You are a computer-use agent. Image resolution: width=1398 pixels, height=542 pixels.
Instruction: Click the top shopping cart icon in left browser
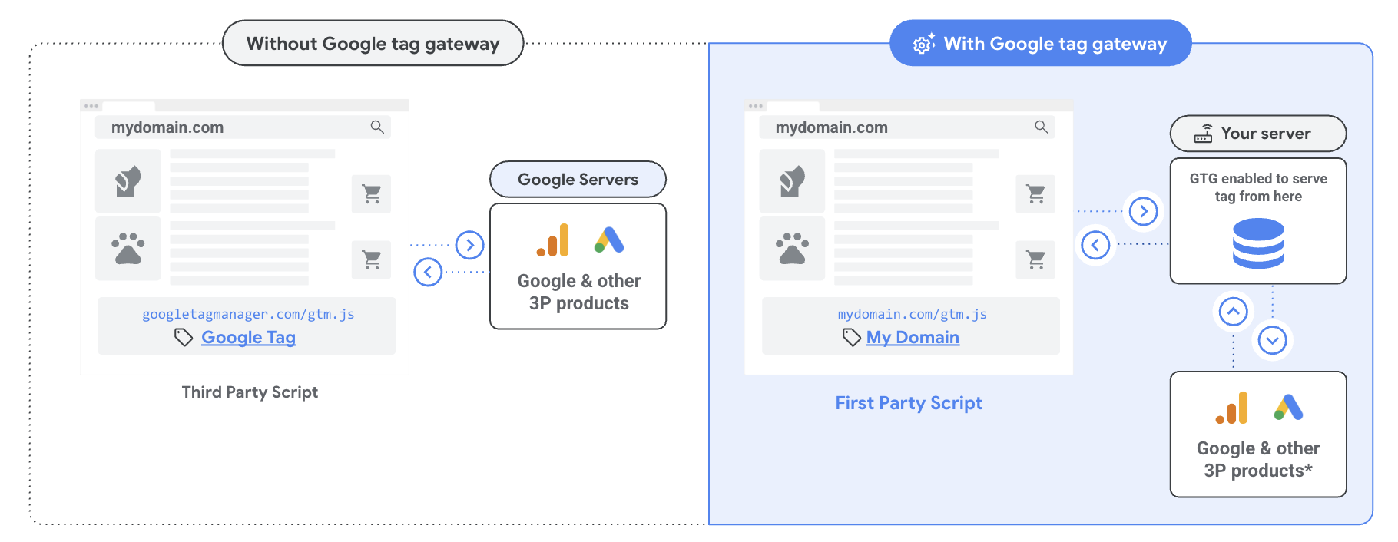(372, 194)
